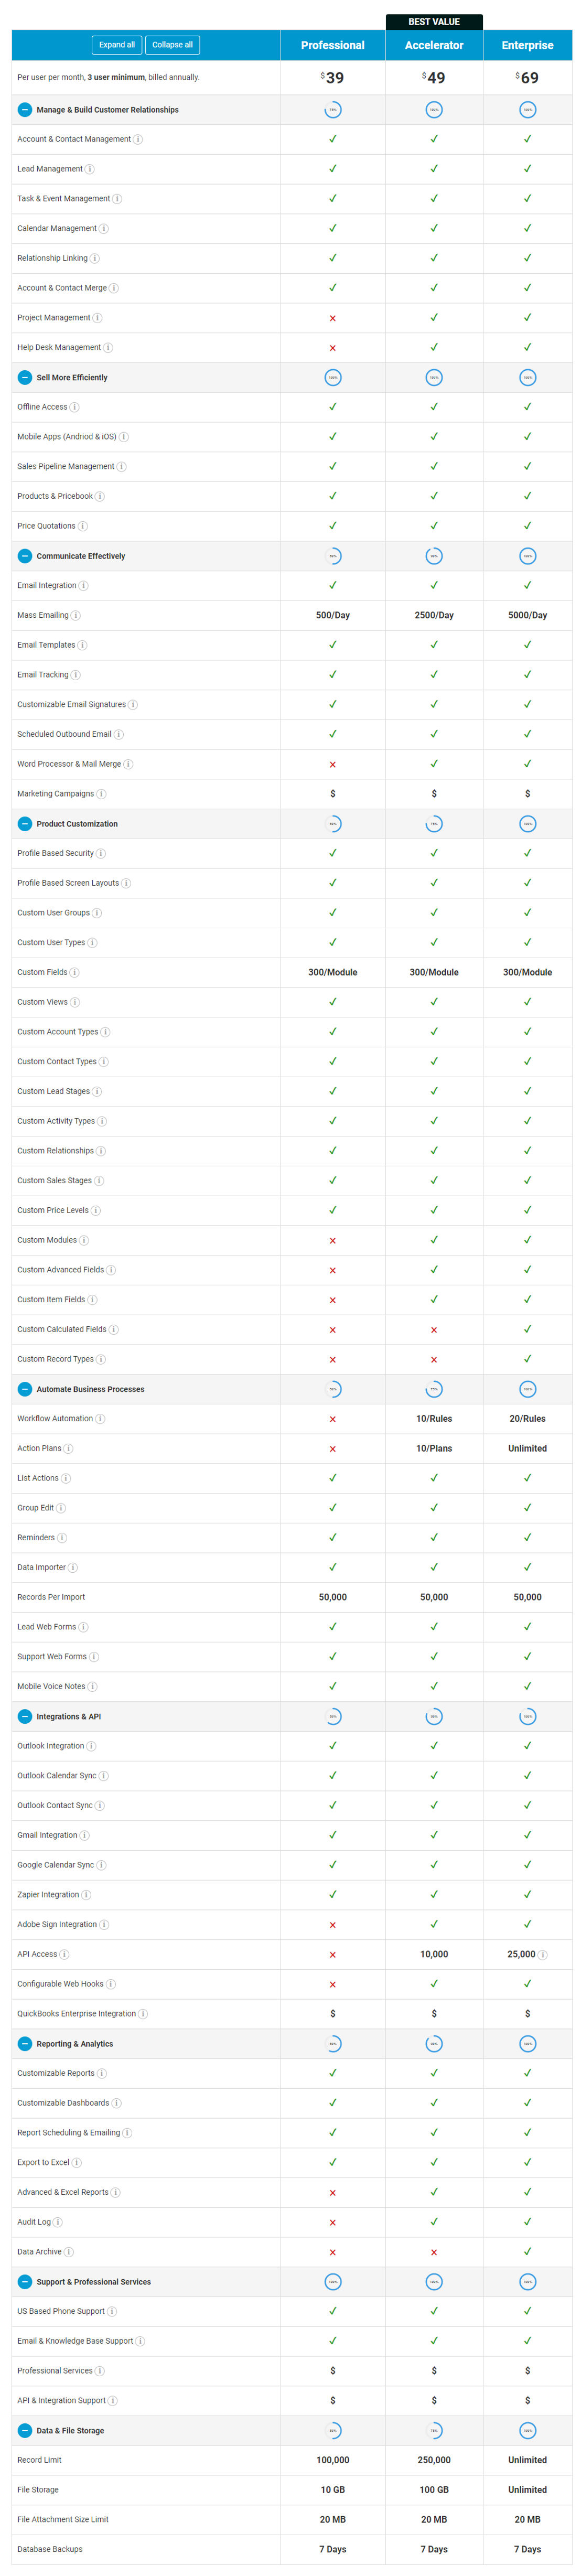Show info for Zapier Integration
Image resolution: width=581 pixels, height=2576 pixels.
(86, 1895)
